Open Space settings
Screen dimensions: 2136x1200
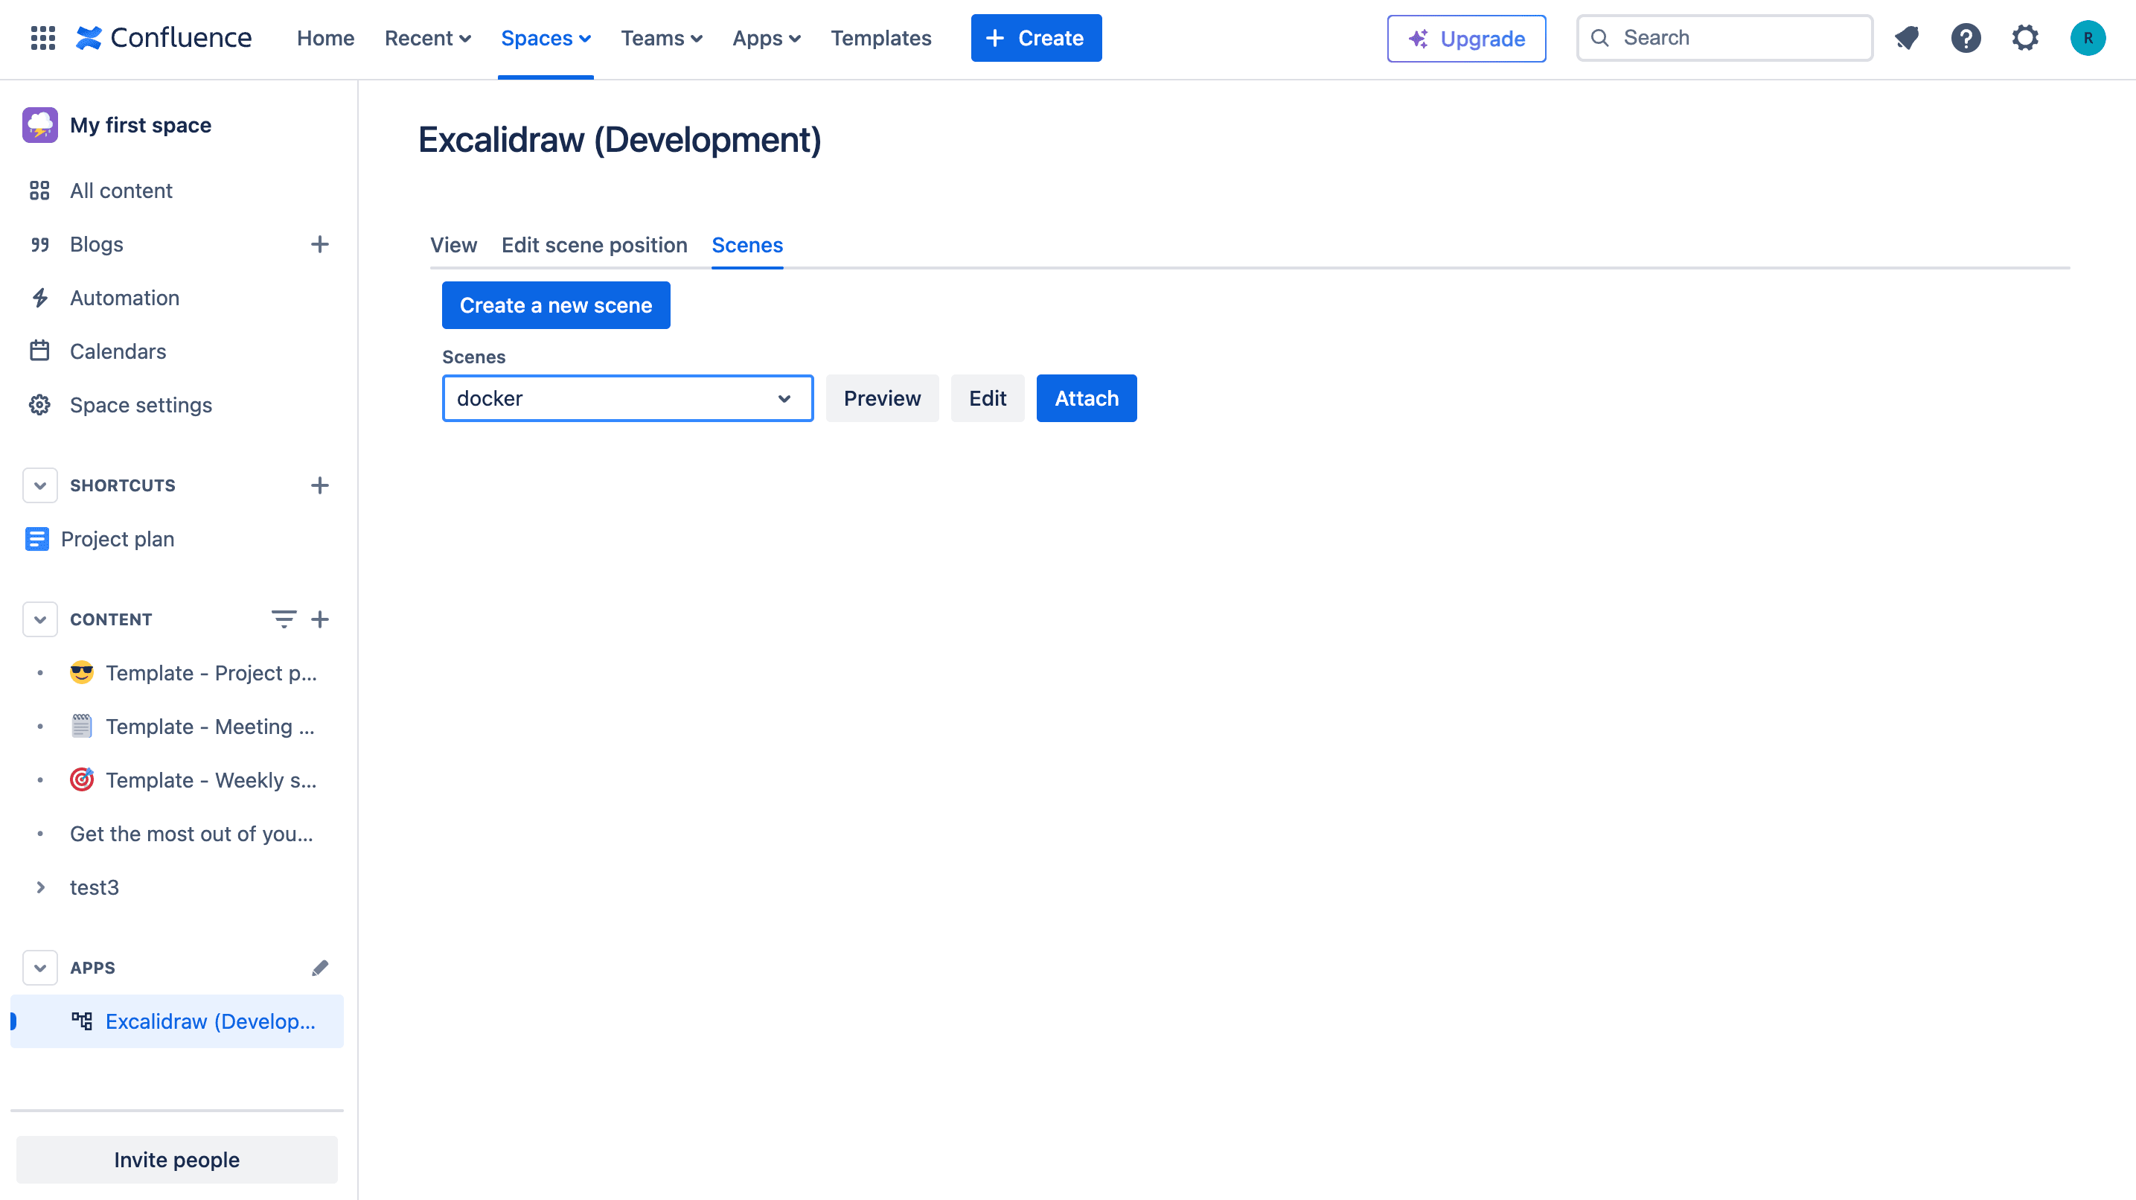tap(177, 405)
